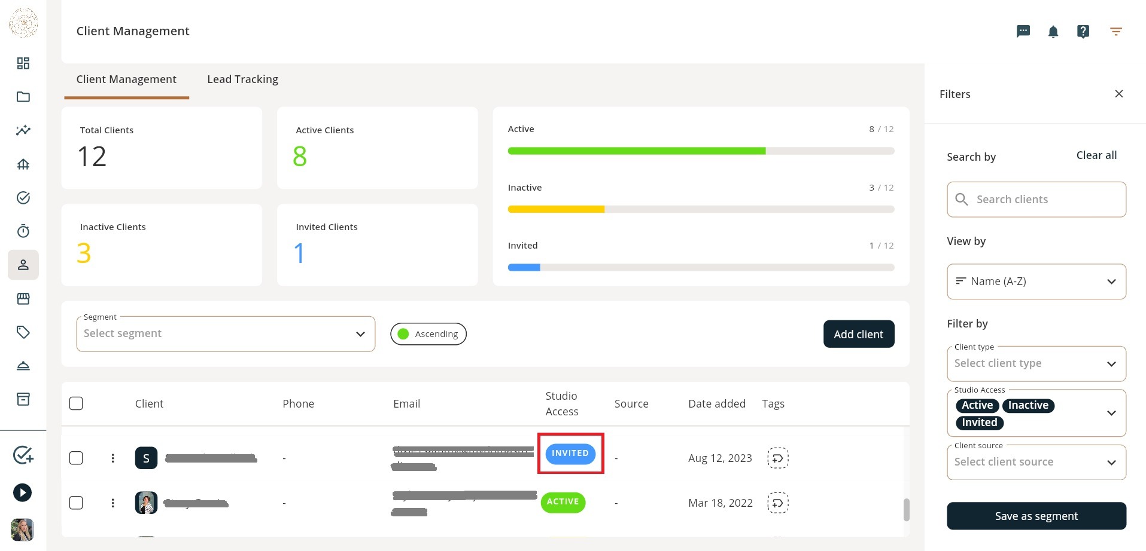Toggle the Ascending sort order
Image resolution: width=1146 pixels, height=551 pixels.
point(428,334)
